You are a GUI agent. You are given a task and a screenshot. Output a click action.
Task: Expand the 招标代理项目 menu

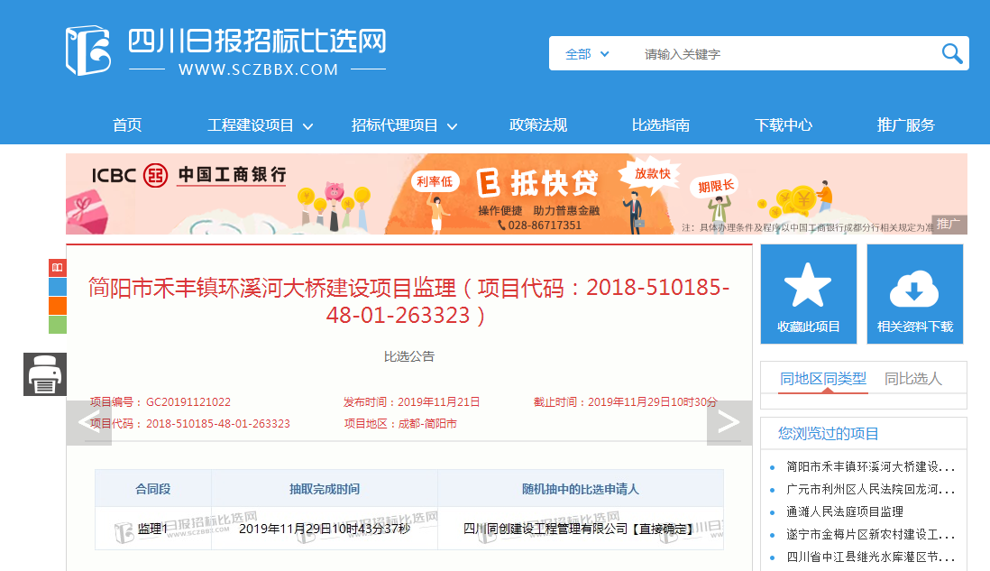tap(405, 125)
